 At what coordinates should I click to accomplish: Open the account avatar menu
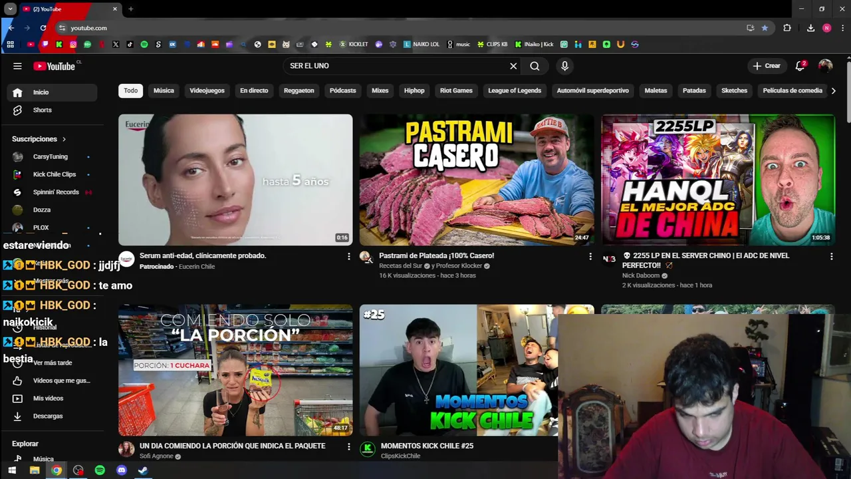826,66
